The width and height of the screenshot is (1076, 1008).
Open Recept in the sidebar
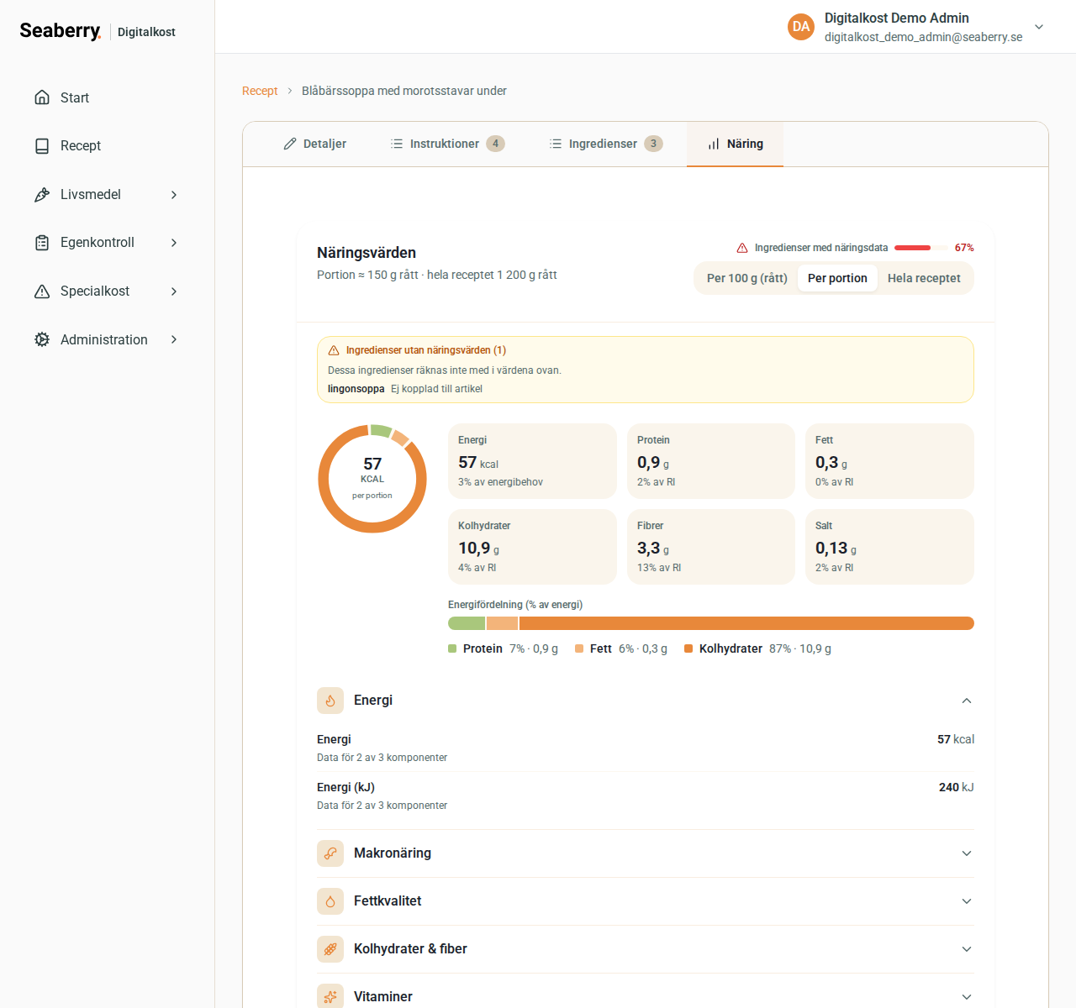tap(107, 146)
